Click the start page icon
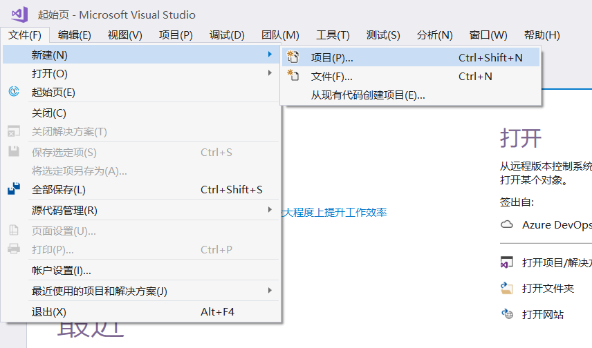Image resolution: width=592 pixels, height=348 pixels. click(14, 92)
